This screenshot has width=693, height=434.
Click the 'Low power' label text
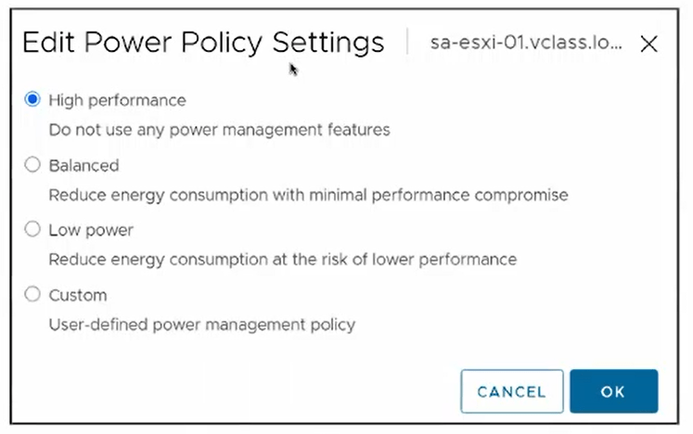[91, 230]
